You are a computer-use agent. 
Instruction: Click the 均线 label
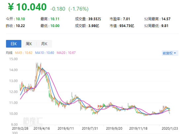[x=9, y=53]
